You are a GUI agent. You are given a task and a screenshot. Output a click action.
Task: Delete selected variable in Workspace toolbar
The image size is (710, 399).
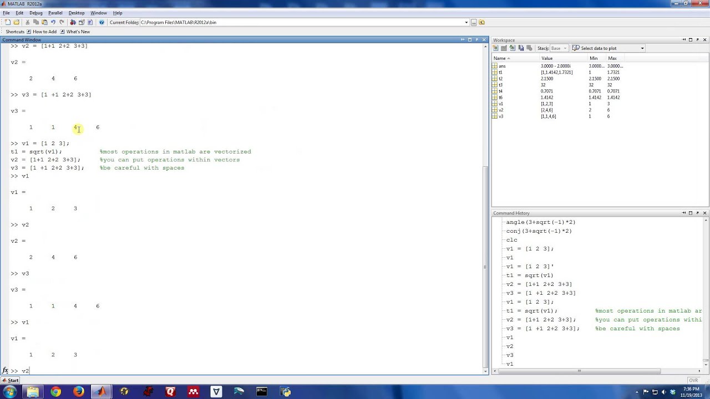[529, 48]
